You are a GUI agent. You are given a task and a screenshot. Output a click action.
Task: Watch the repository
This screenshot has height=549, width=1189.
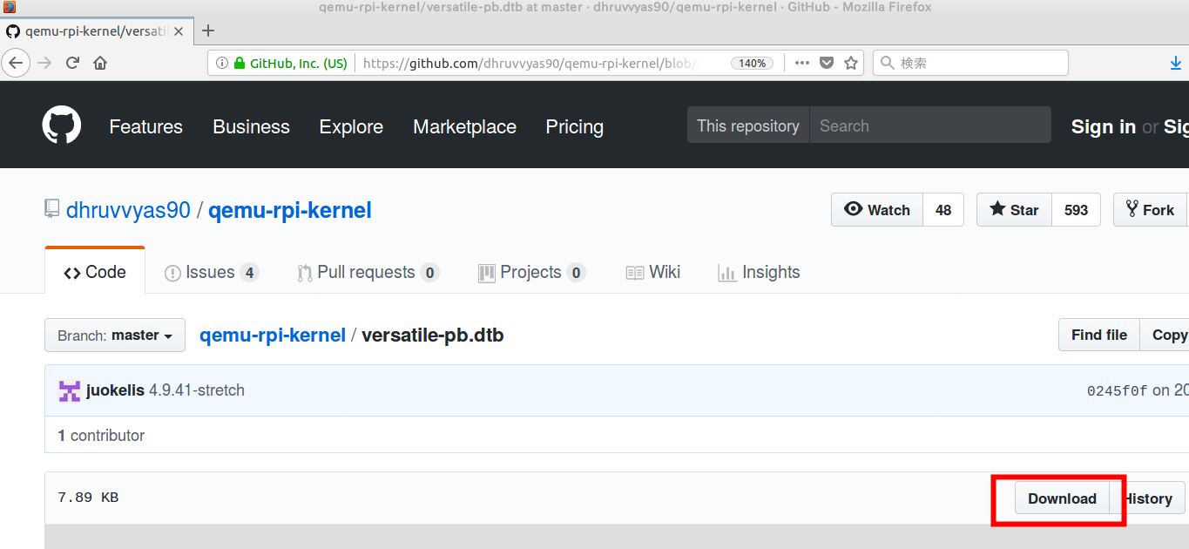pyautogui.click(x=877, y=210)
